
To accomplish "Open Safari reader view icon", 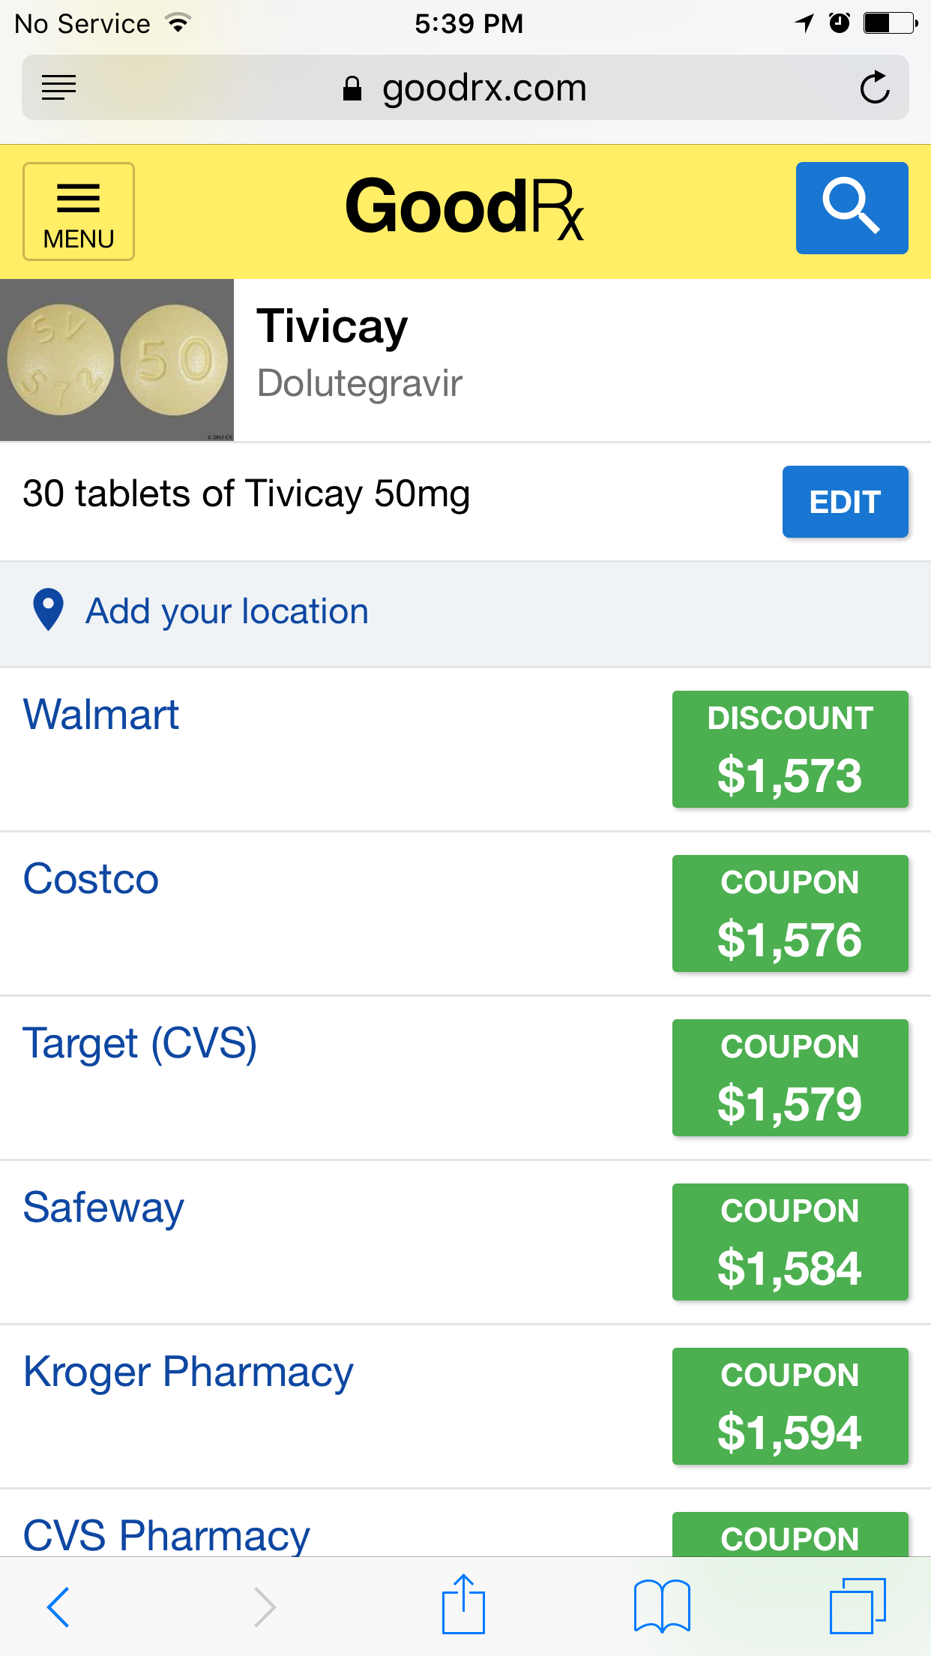I will pos(59,88).
